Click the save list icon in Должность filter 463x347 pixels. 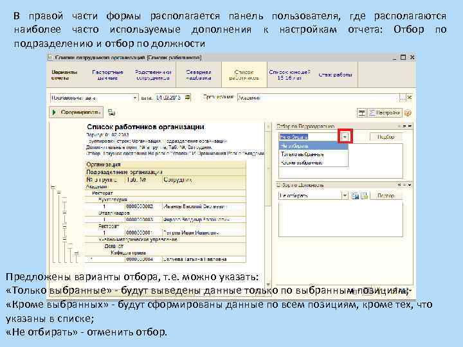tap(355, 195)
